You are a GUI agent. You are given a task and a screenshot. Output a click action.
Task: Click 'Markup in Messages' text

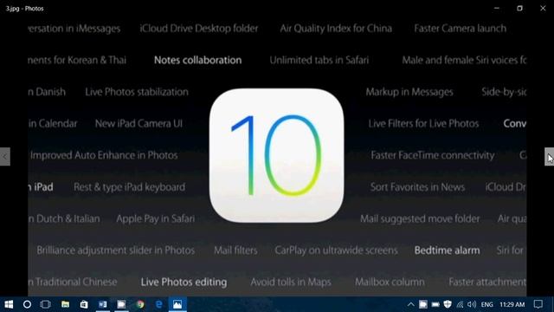pyautogui.click(x=409, y=92)
